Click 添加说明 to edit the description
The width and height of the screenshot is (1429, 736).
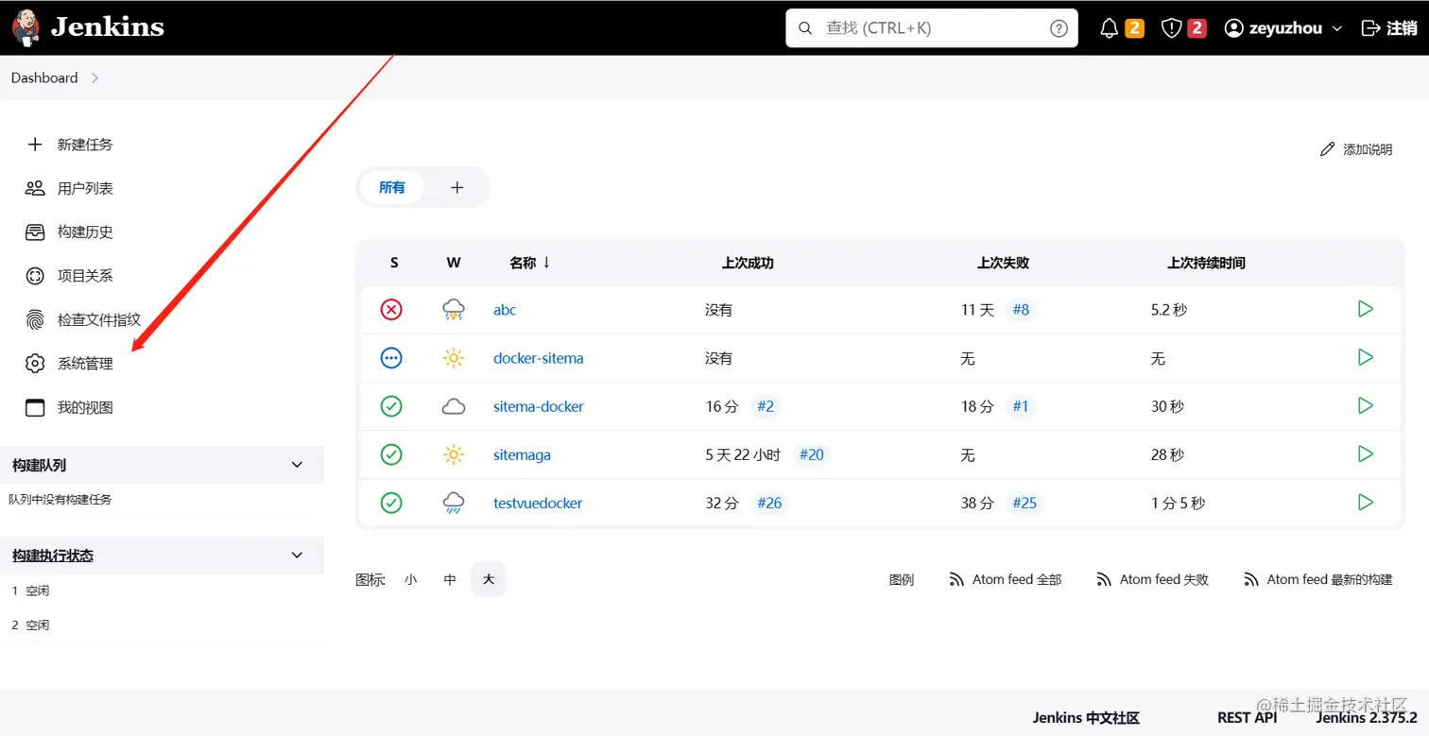click(x=1356, y=149)
